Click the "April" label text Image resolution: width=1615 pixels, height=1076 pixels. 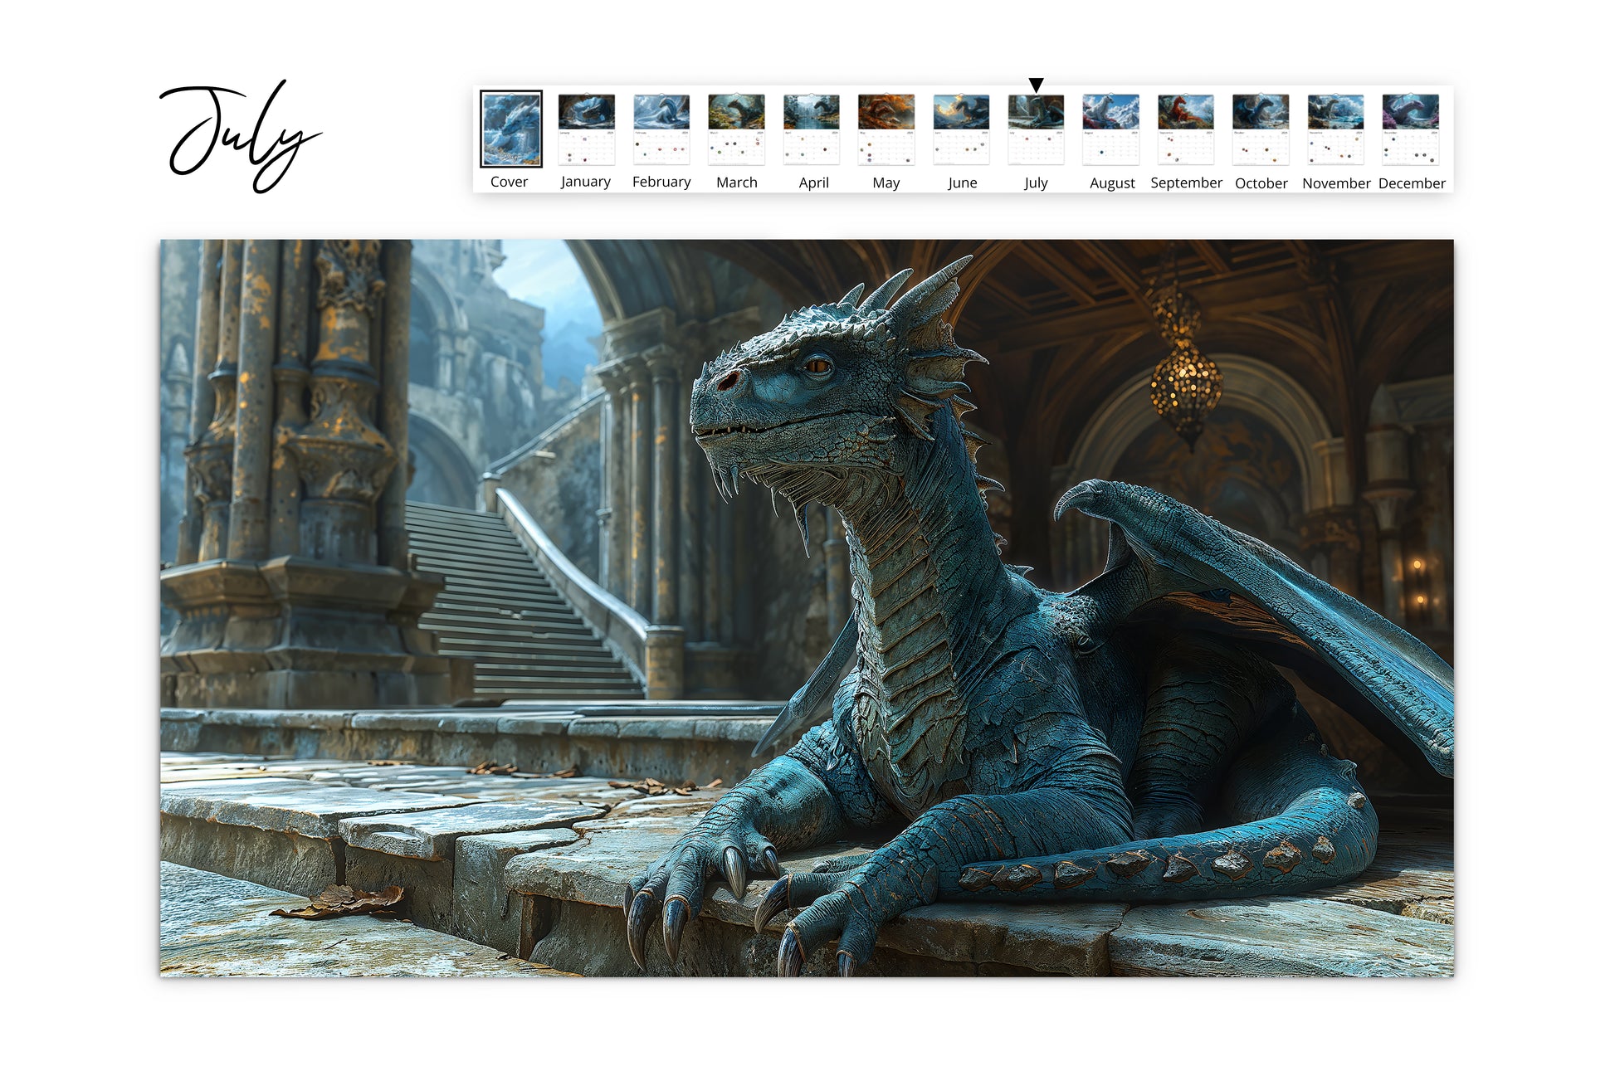click(813, 183)
